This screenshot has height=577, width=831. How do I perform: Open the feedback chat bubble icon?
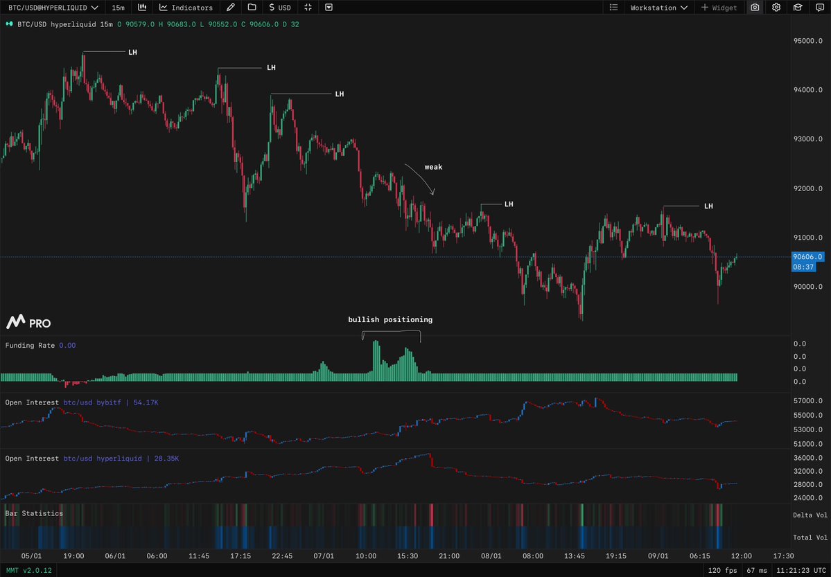pyautogui.click(x=819, y=8)
